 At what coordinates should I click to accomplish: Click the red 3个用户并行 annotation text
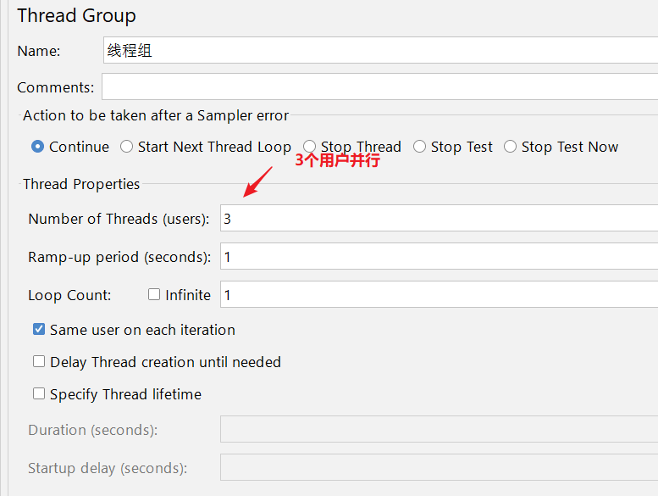337,161
